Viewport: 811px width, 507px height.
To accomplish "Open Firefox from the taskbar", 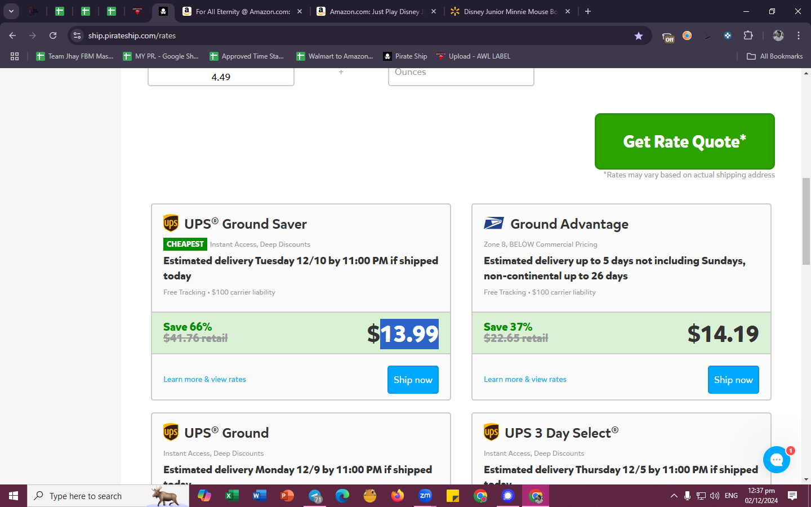I will pyautogui.click(x=398, y=496).
